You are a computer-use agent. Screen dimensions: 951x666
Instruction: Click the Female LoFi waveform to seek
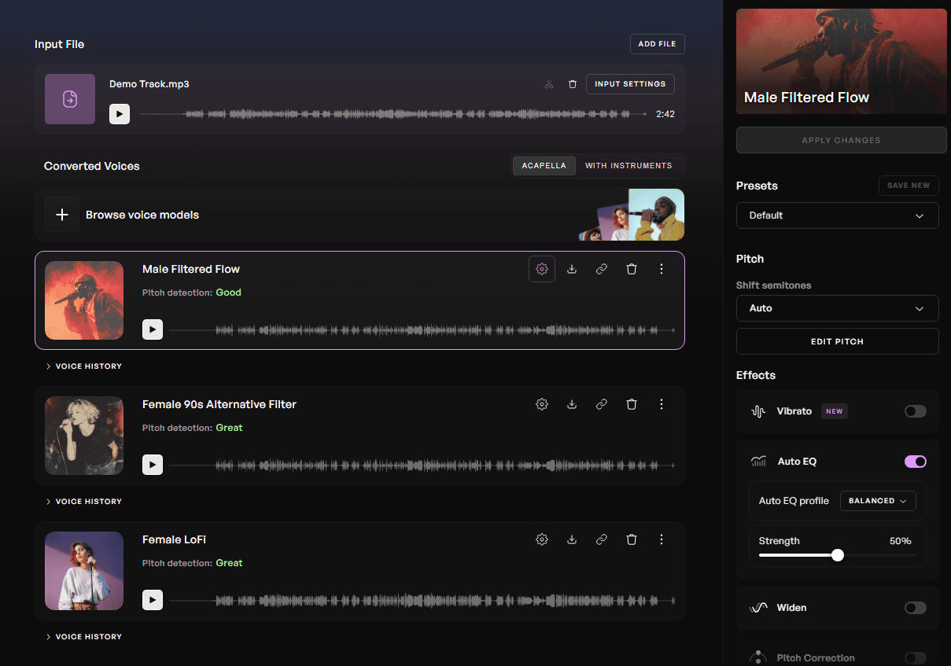[x=422, y=601]
